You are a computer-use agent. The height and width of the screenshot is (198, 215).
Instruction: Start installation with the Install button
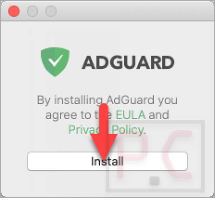[x=107, y=161]
